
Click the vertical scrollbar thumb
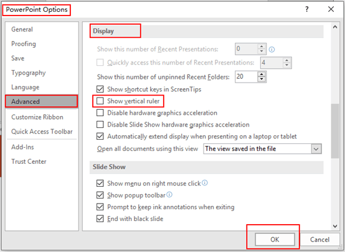[x=335, y=131]
